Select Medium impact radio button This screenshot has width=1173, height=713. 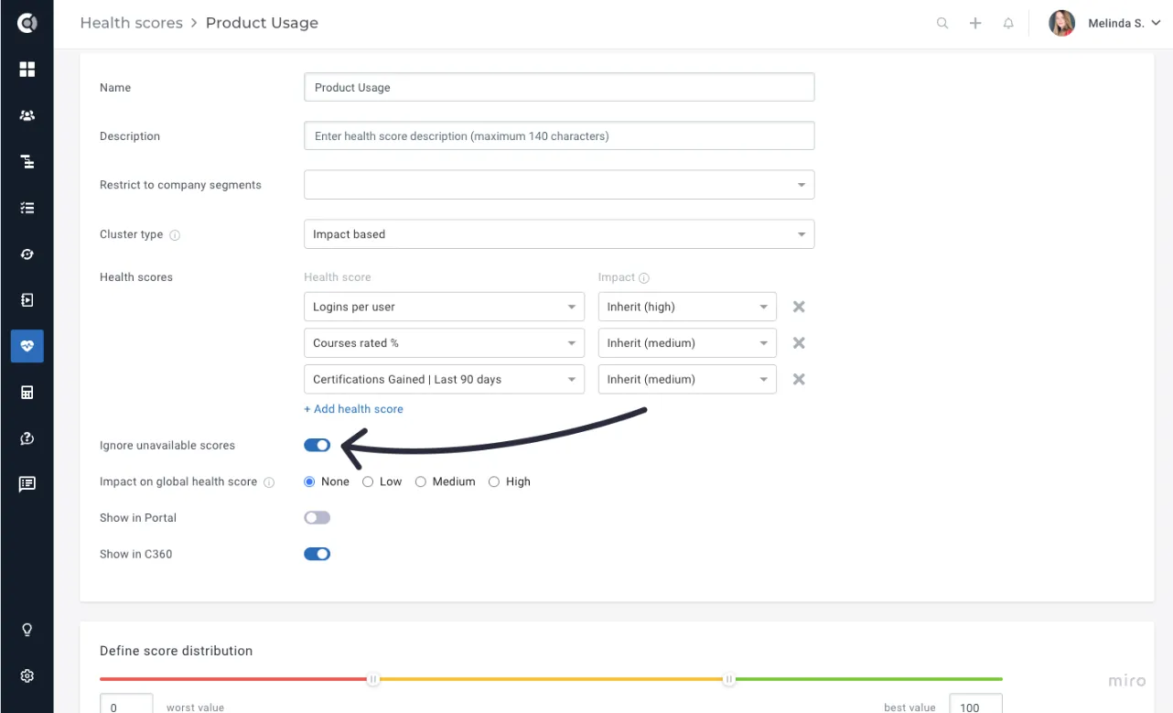(421, 481)
